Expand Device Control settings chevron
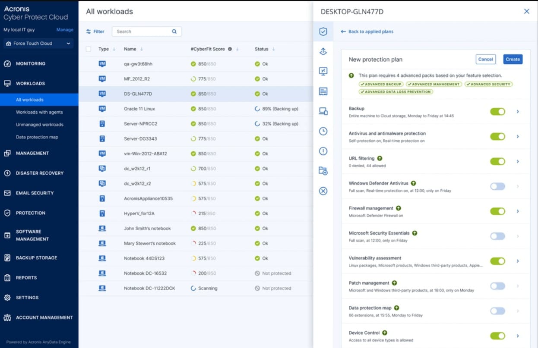This screenshot has width=538, height=348. [x=518, y=336]
